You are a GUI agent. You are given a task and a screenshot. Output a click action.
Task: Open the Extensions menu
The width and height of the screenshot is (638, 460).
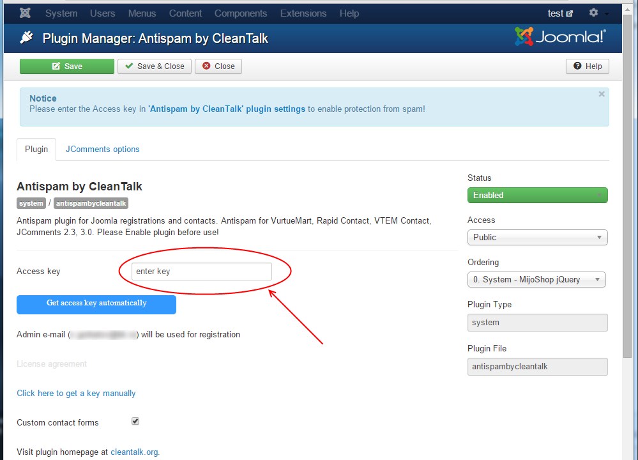click(304, 13)
